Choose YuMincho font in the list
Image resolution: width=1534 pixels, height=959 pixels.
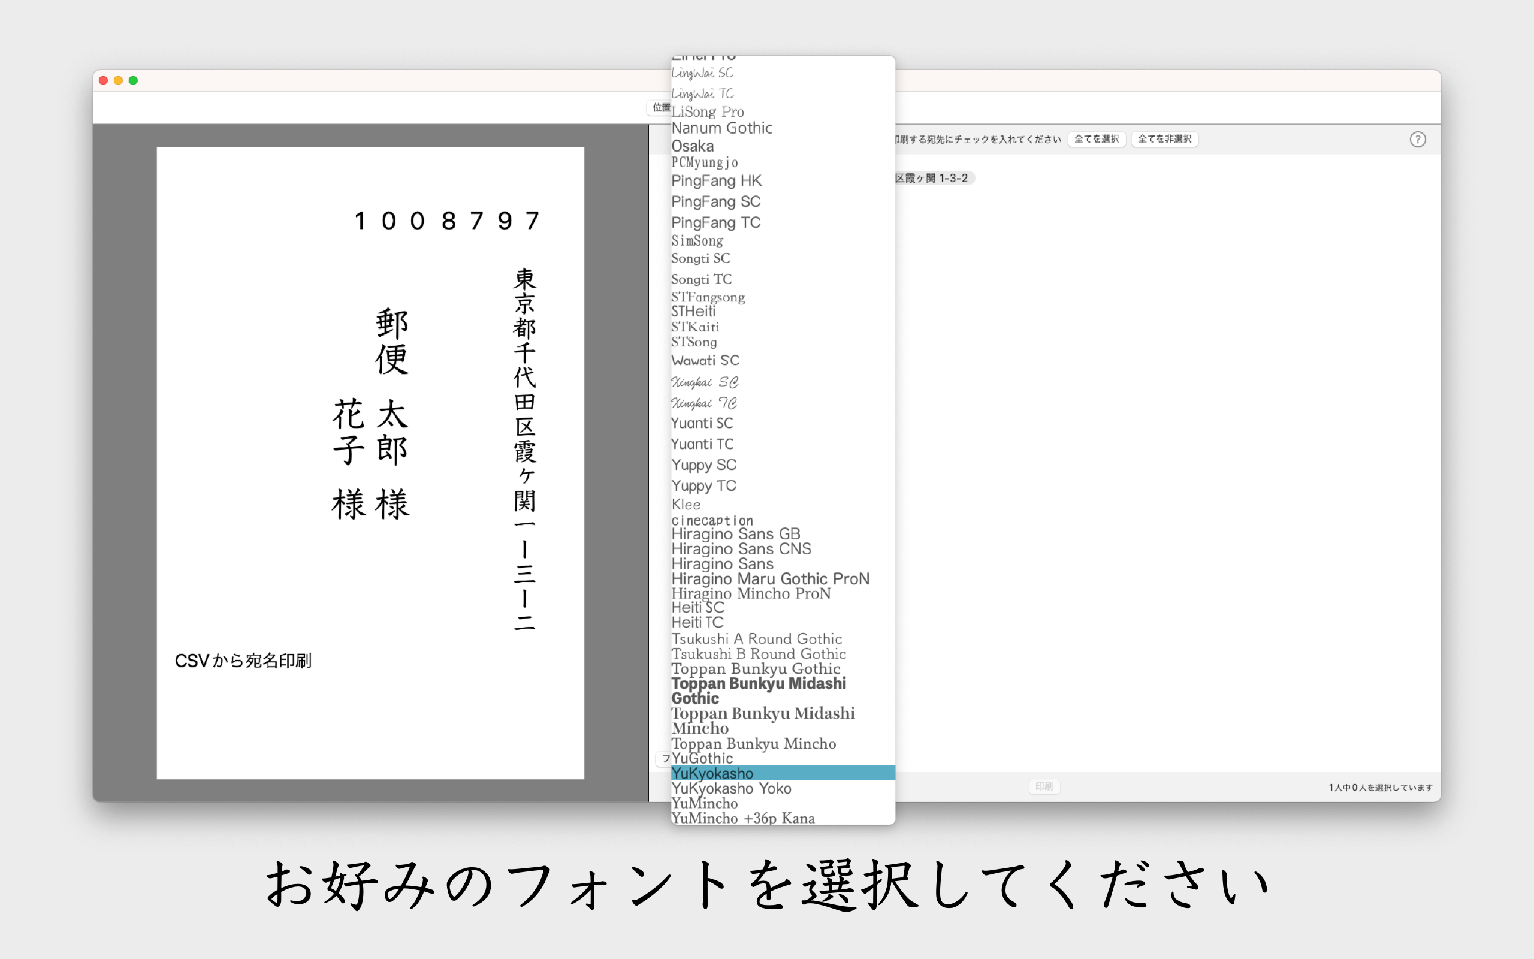click(704, 804)
